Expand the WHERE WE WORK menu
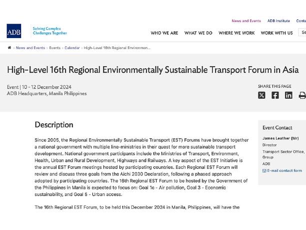This screenshot has height=230, width=306. click(236, 33)
